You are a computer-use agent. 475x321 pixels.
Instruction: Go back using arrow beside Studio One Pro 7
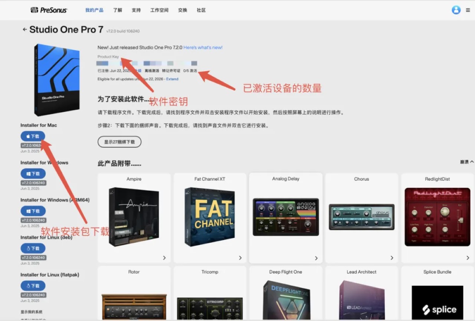click(x=25, y=29)
